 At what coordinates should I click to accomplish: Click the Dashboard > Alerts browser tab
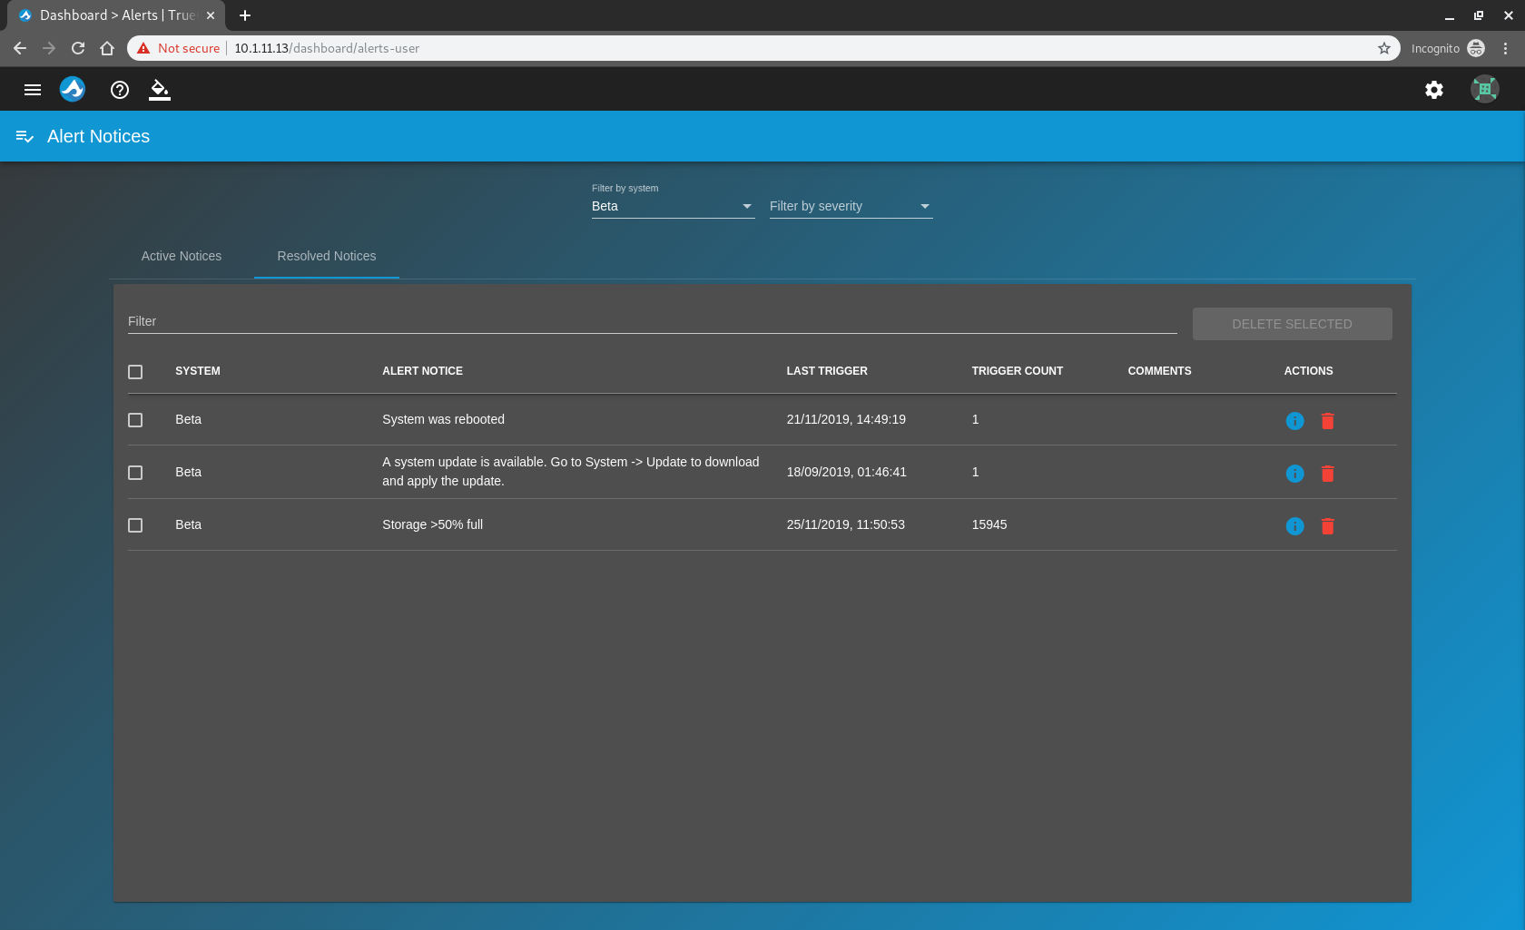click(116, 15)
